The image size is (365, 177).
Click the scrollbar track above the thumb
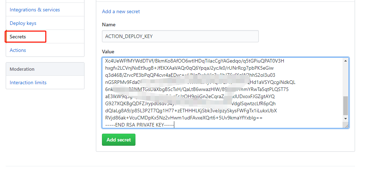(x=345, y=78)
